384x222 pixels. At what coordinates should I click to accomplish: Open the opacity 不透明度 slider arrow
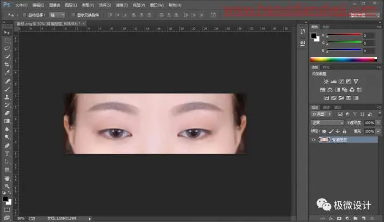[379, 122]
